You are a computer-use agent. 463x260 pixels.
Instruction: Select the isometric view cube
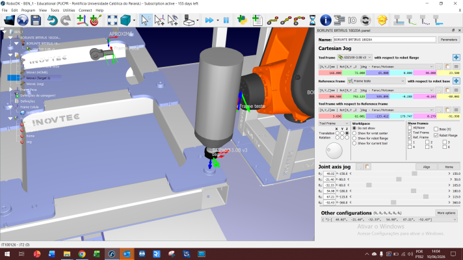(126, 20)
